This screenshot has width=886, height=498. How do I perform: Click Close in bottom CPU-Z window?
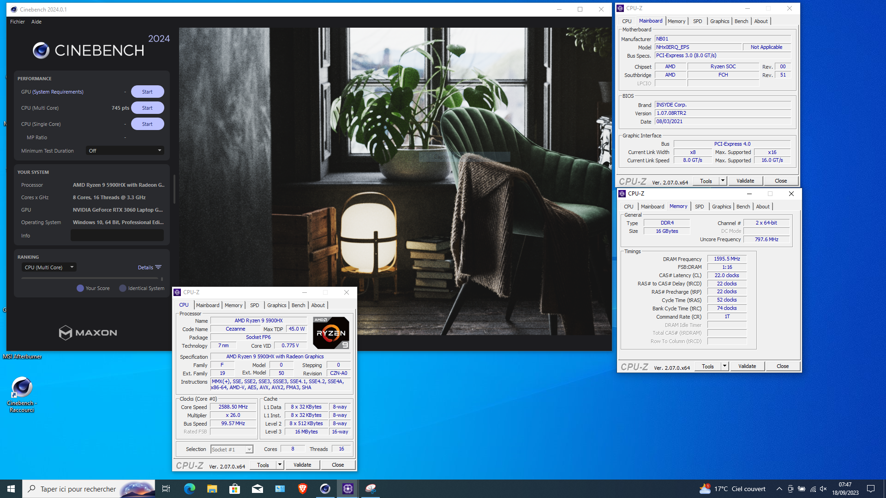[x=338, y=465]
